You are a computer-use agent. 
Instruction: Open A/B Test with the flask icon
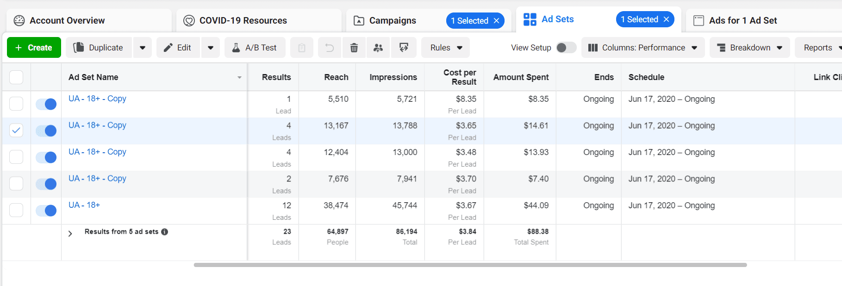(254, 48)
